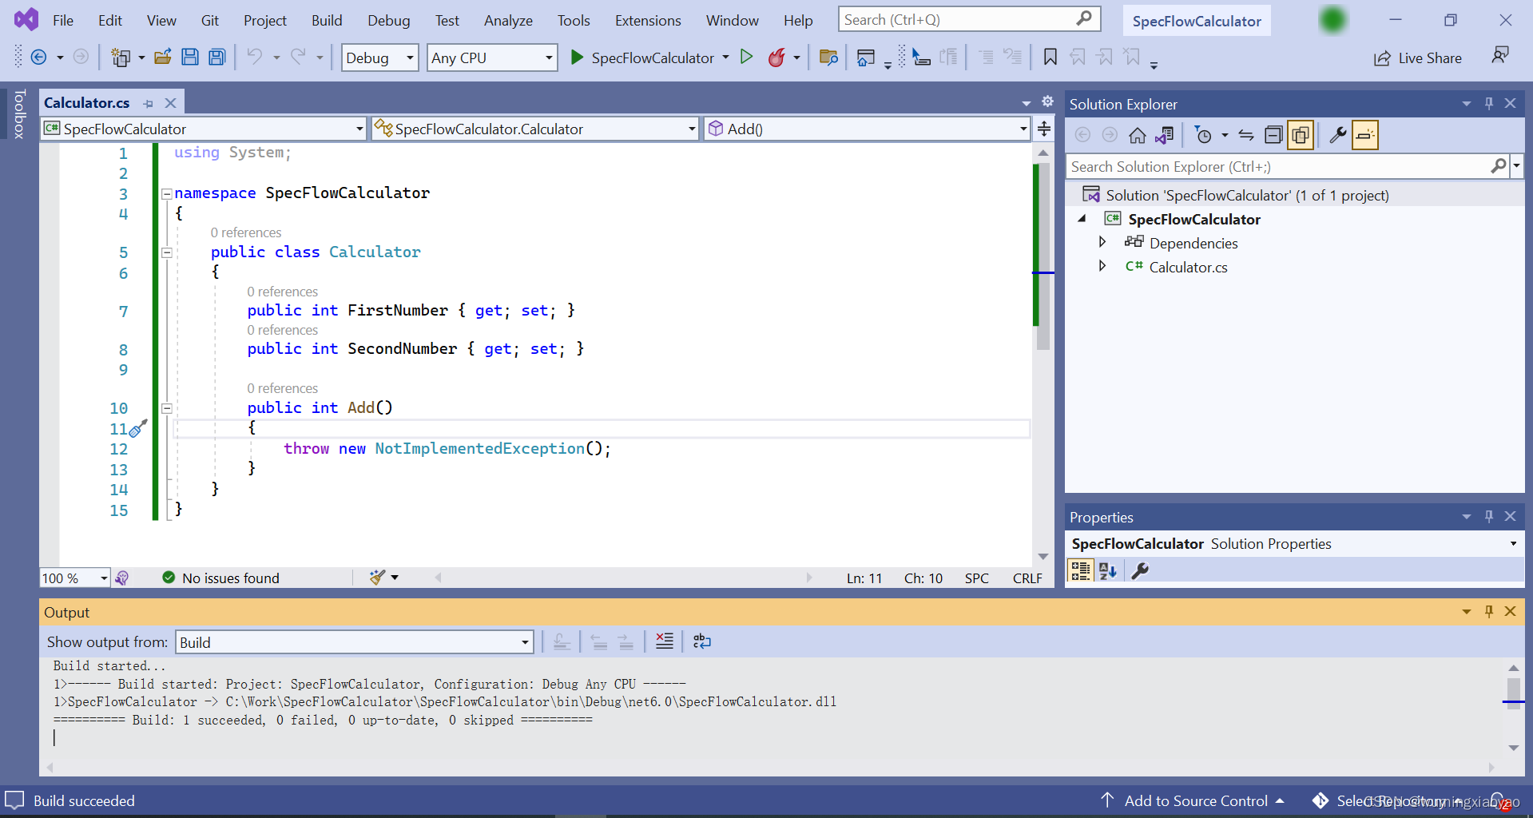Open the Toolbox side tab
The width and height of the screenshot is (1533, 818).
pos(20,114)
